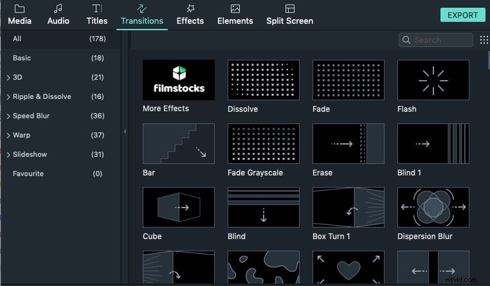490x286 pixels.
Task: Expand the 3D transitions category
Action: (x=8, y=78)
